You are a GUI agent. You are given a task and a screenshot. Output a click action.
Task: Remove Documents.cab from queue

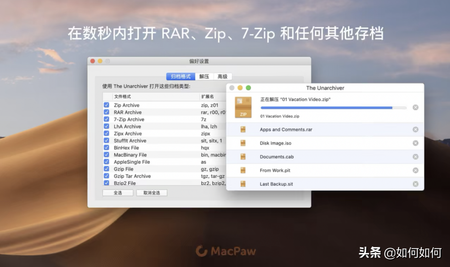point(416,157)
